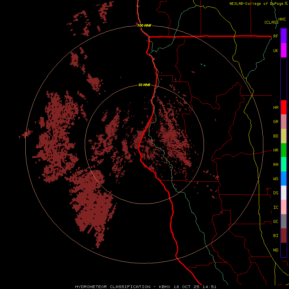Viewport: 289px width, 289px height.
Task: Click the WS blue legend swatch
Action: click(284, 179)
